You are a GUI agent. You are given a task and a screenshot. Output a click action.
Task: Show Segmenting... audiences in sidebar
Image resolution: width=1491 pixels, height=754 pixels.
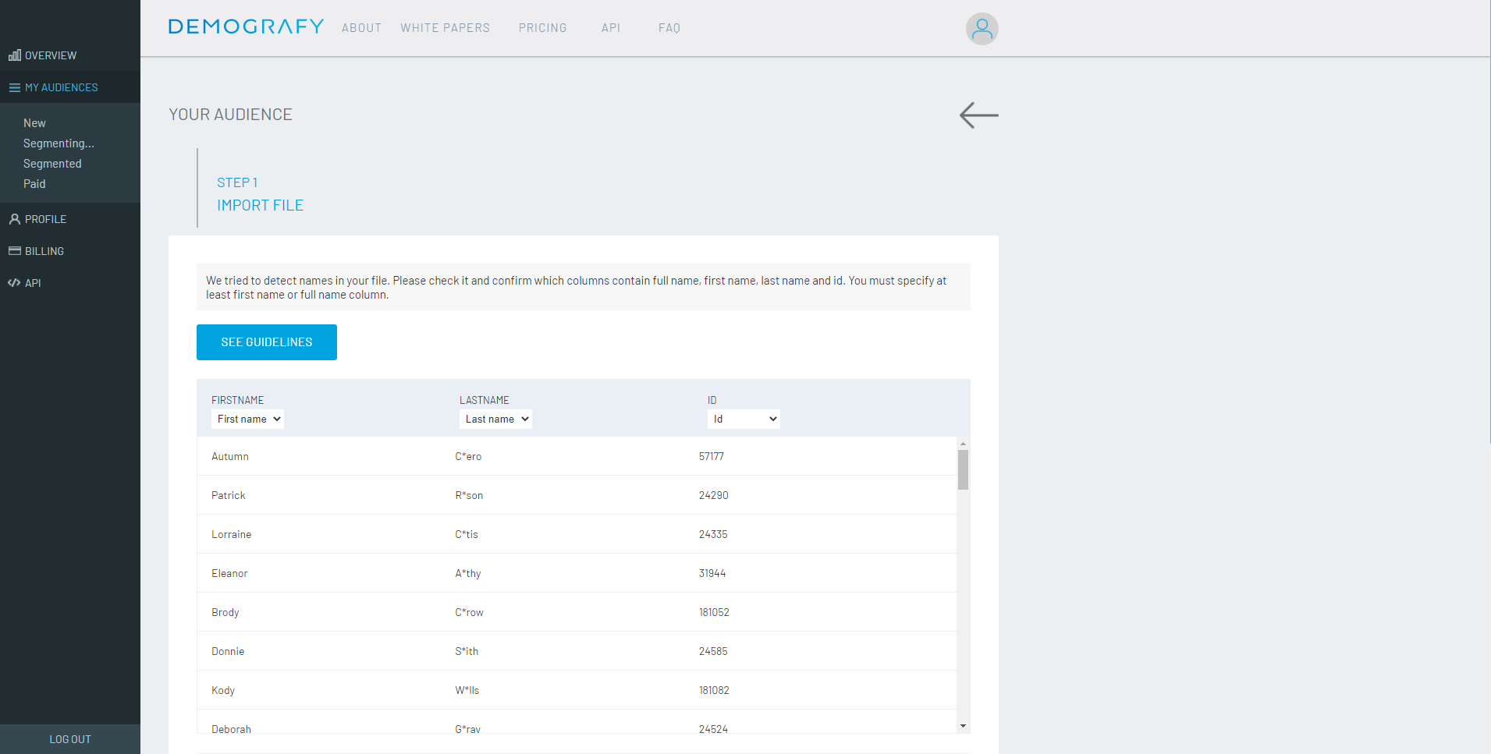pyautogui.click(x=59, y=143)
